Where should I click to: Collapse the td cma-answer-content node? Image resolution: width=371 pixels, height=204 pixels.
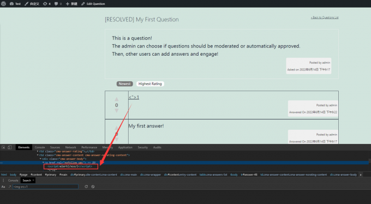coord(38,155)
